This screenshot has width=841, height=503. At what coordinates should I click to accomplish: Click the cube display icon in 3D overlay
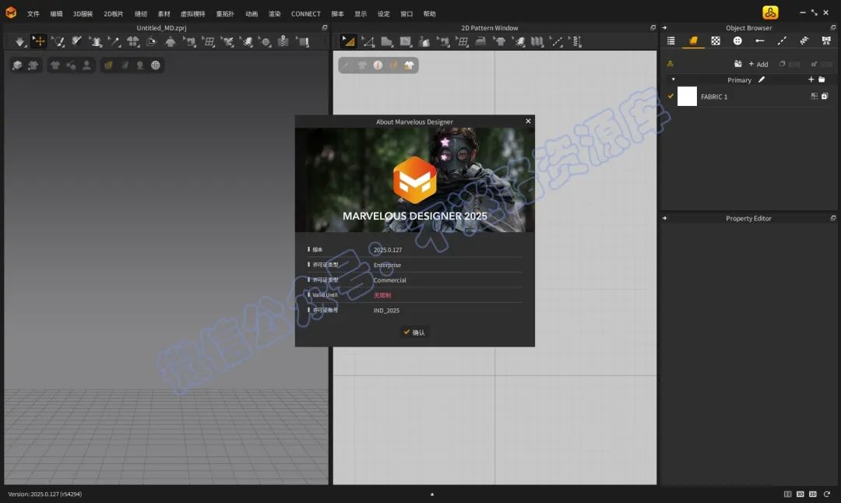pyautogui.click(x=17, y=65)
